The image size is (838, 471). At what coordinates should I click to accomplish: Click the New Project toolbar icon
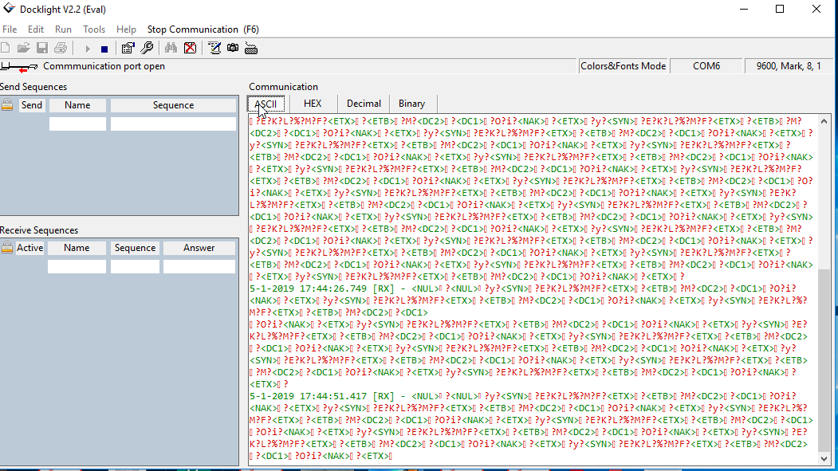point(6,48)
